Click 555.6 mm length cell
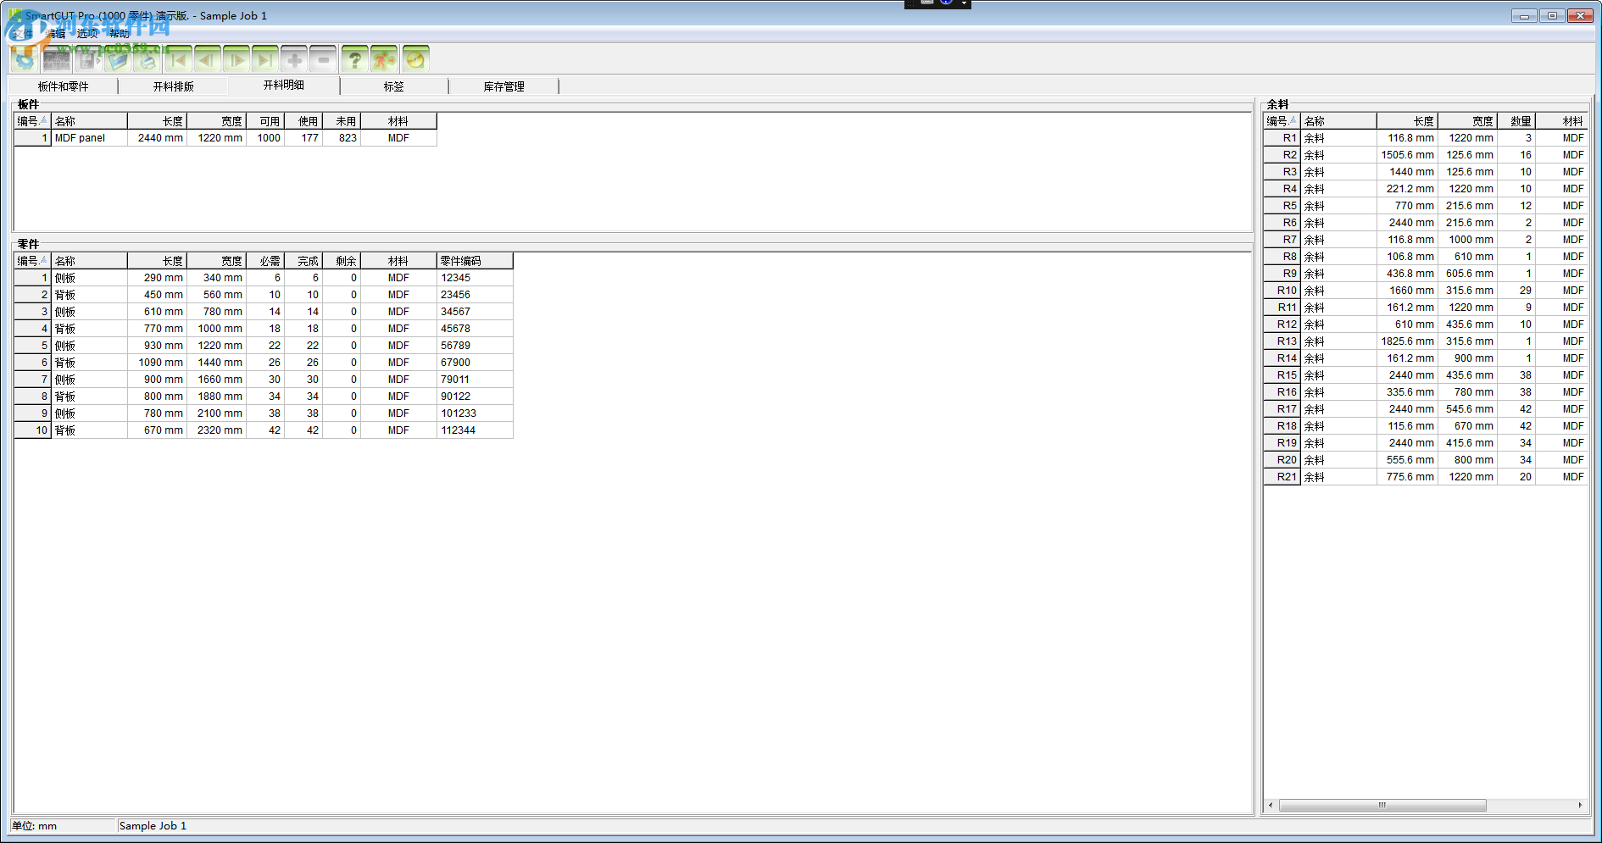 coord(1407,460)
